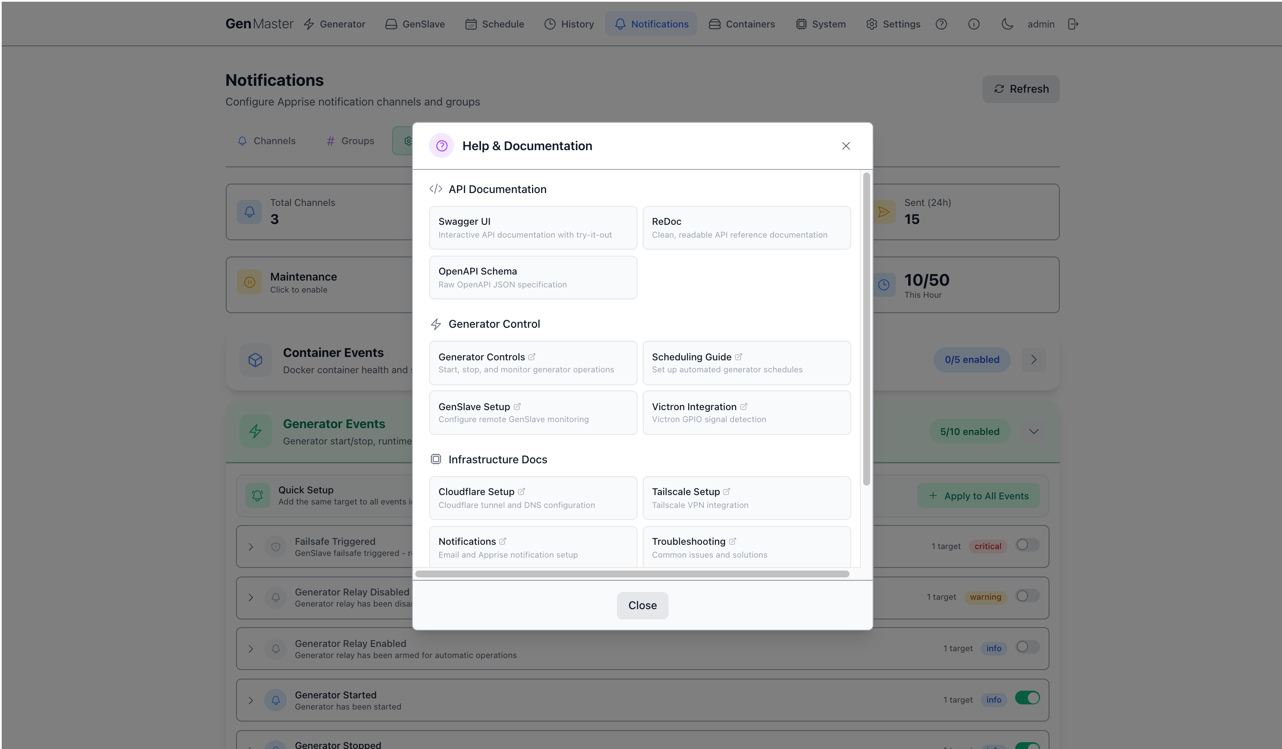This screenshot has height=749, width=1282.
Task: Click the external link icon beside Troubleshooting
Action: (x=732, y=541)
